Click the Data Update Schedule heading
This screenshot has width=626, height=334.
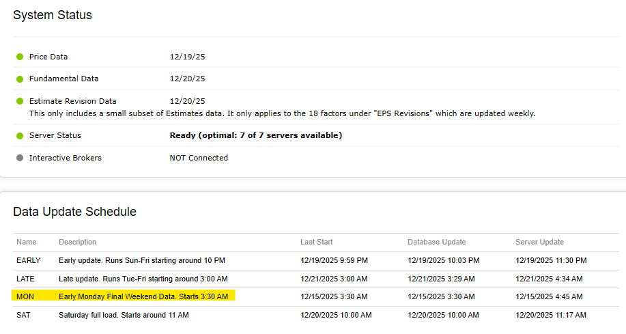[x=74, y=212]
